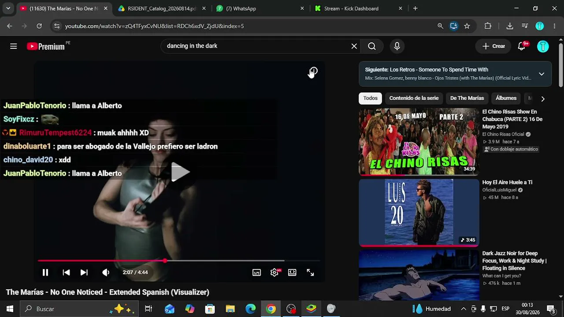The height and width of the screenshot is (317, 564).
Task: Open El Chino Risas video thumbnail
Action: [419, 141]
